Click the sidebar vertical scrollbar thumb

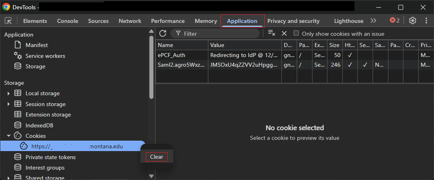(x=151, y=67)
